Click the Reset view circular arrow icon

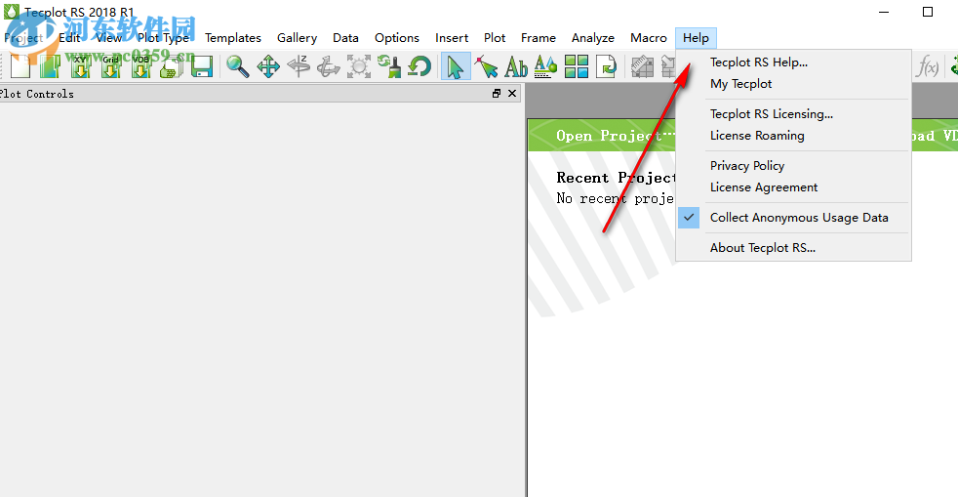coord(419,66)
